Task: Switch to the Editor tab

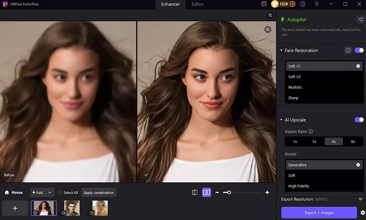Action: tap(198, 4)
